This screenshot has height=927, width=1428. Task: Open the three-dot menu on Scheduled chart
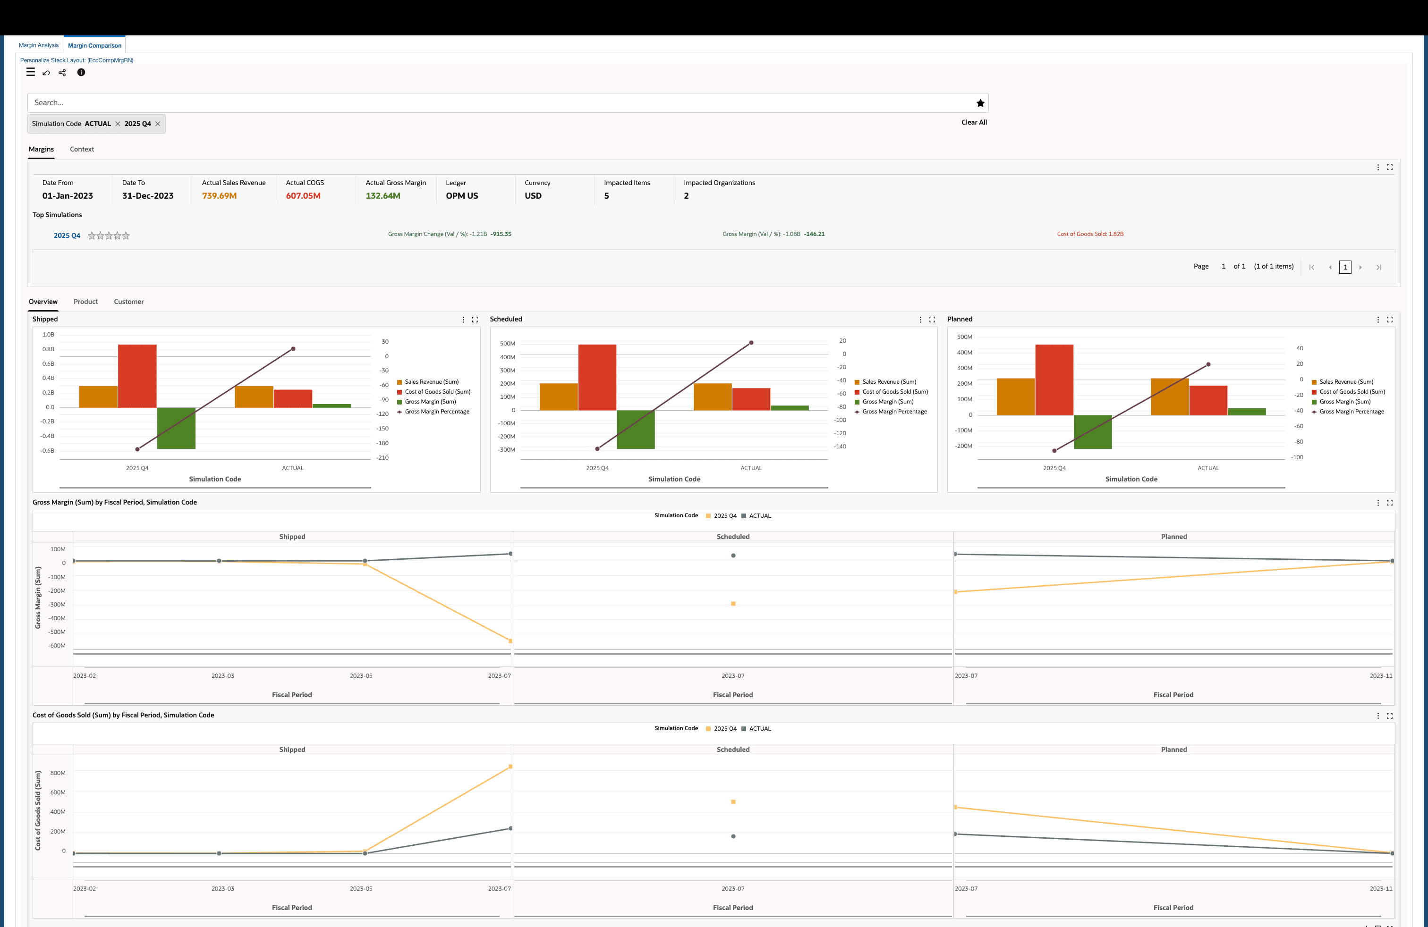(920, 319)
